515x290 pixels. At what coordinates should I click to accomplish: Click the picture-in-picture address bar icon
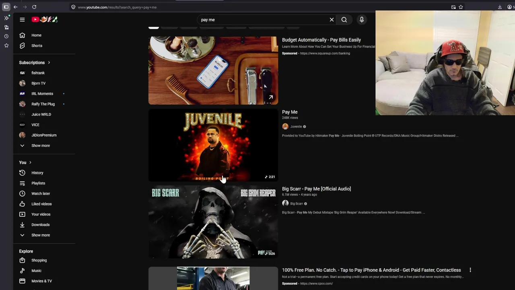pos(453,7)
